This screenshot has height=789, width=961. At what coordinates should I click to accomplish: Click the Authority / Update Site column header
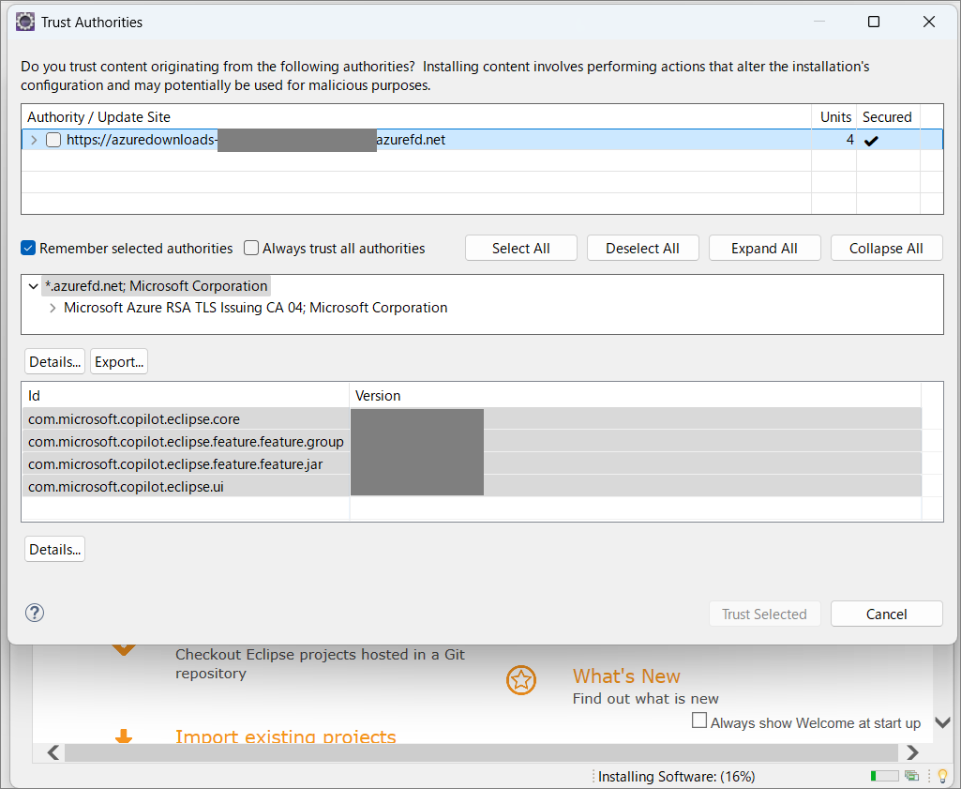[416, 116]
